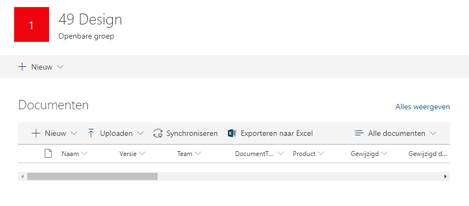The image size is (469, 206).
Task: Click the Excel icon for export
Action: (x=232, y=133)
